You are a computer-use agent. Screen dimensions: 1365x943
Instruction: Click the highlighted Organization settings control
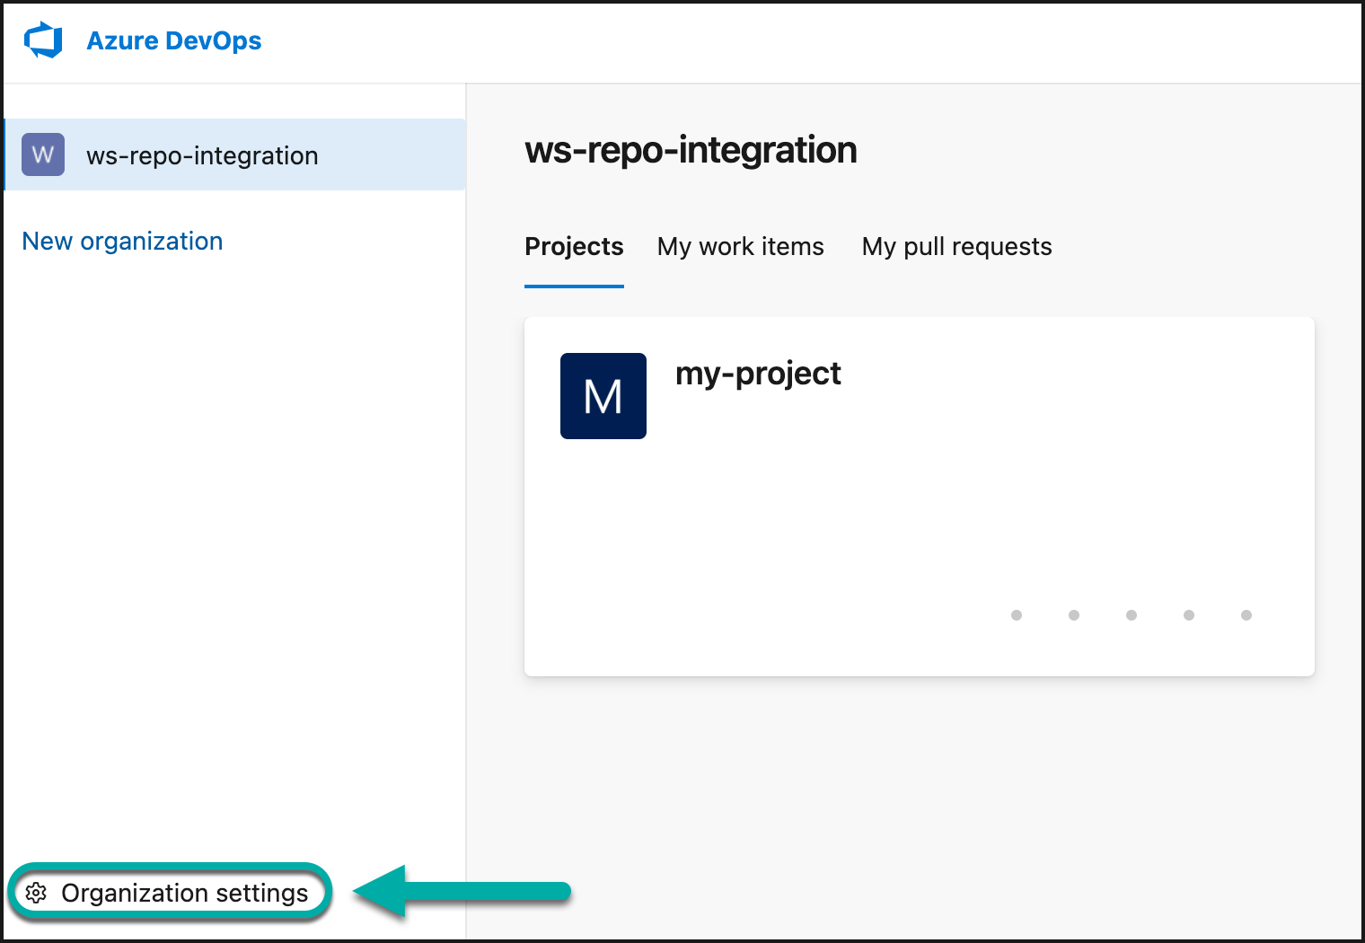coord(171,892)
